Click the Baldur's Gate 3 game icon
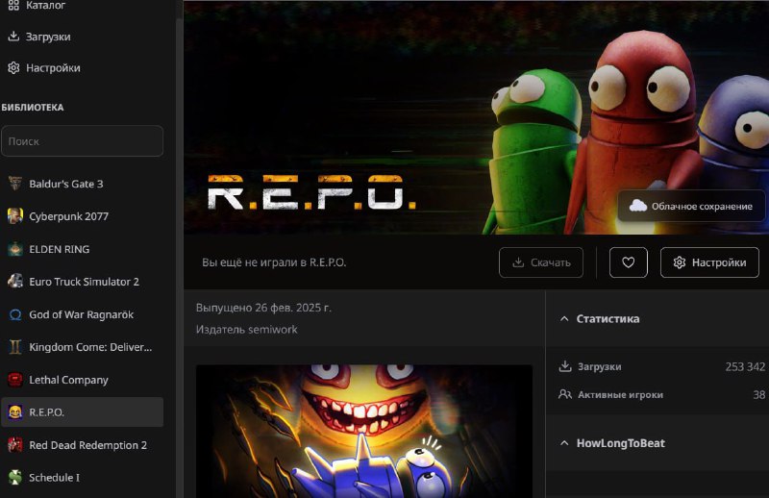Image resolution: width=769 pixels, height=498 pixels. pyautogui.click(x=15, y=184)
